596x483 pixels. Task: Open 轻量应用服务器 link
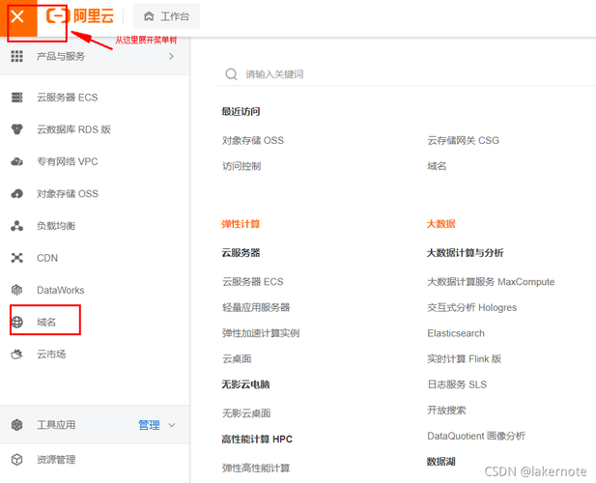point(256,307)
